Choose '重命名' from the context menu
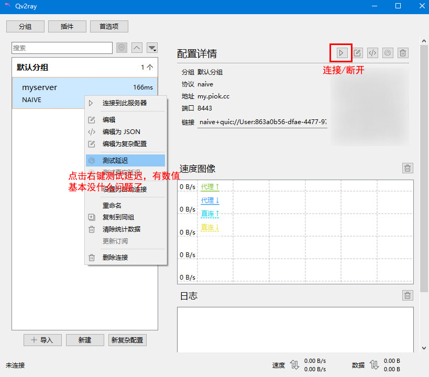429x377 pixels. pyautogui.click(x=126, y=205)
